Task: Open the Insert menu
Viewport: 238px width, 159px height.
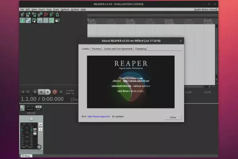Action: point(42,10)
